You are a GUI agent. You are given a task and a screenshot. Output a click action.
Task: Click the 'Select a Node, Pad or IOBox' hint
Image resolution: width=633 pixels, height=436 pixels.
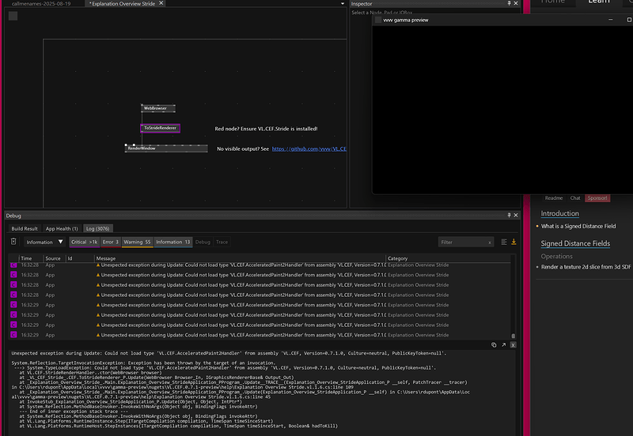381,13
